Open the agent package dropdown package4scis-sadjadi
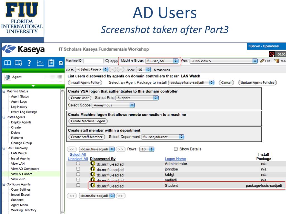 coord(191,82)
